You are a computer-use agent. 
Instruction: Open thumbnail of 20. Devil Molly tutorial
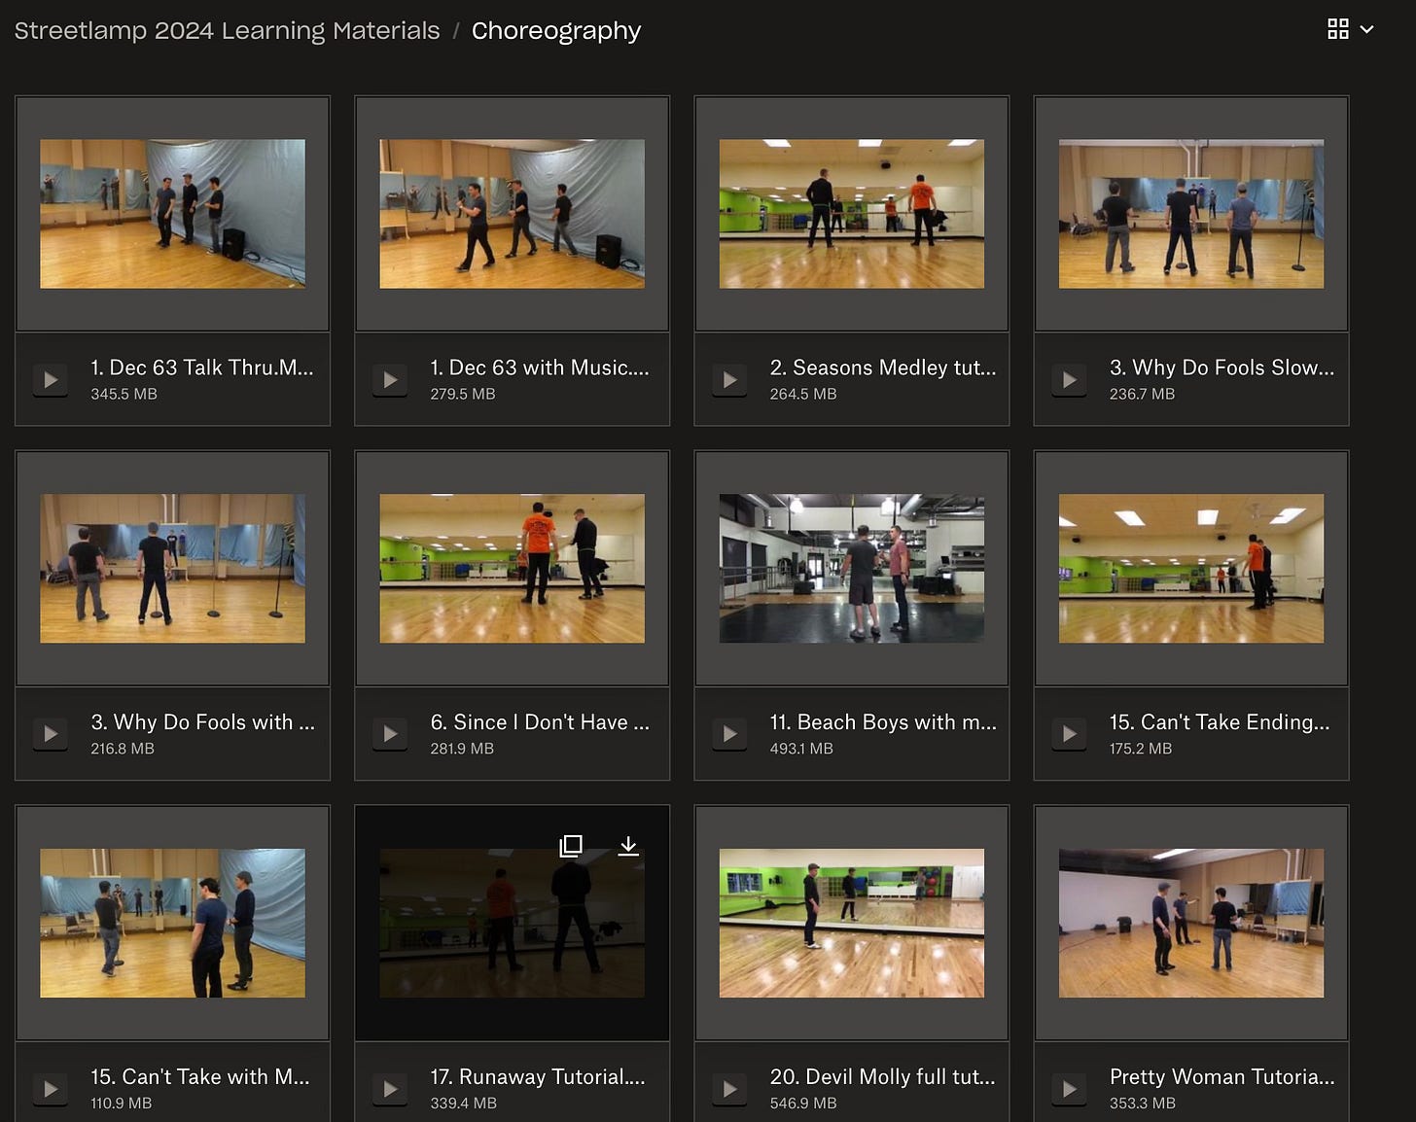click(x=851, y=924)
